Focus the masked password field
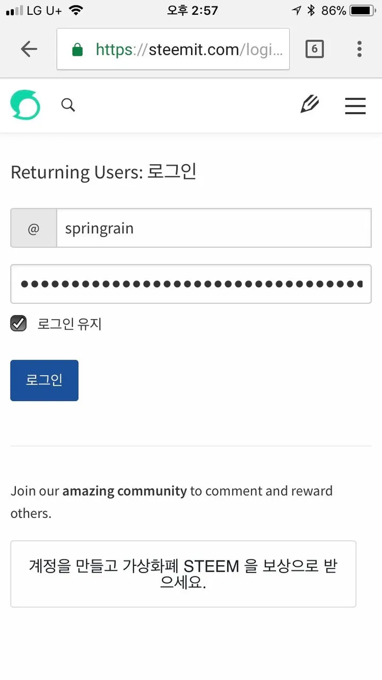 tap(191, 284)
